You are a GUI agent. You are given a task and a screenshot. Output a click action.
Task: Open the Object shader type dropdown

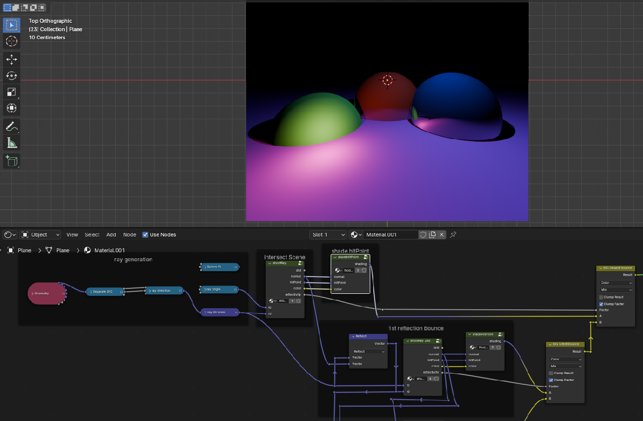point(41,234)
